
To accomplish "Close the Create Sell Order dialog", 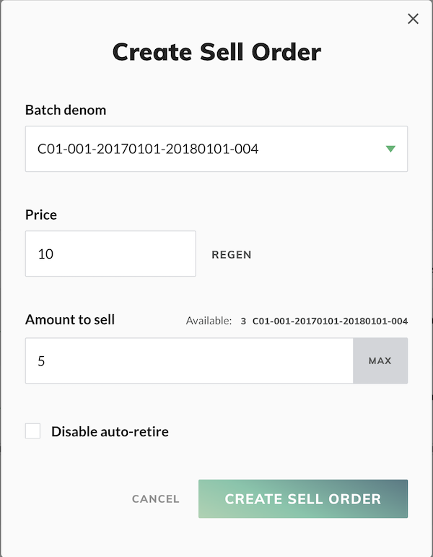I will tap(413, 19).
